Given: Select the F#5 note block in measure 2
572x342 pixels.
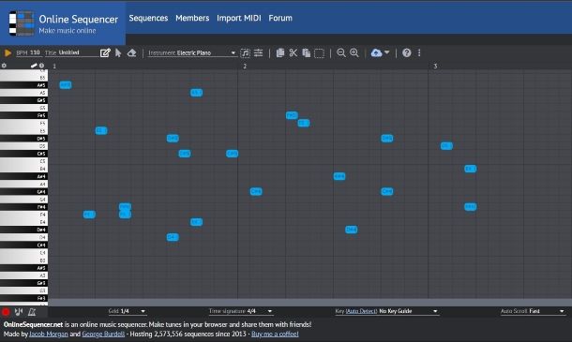Looking at the screenshot, I should (292, 115).
